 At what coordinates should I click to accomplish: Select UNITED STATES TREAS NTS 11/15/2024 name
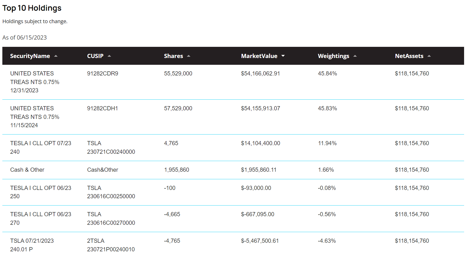[x=35, y=117]
